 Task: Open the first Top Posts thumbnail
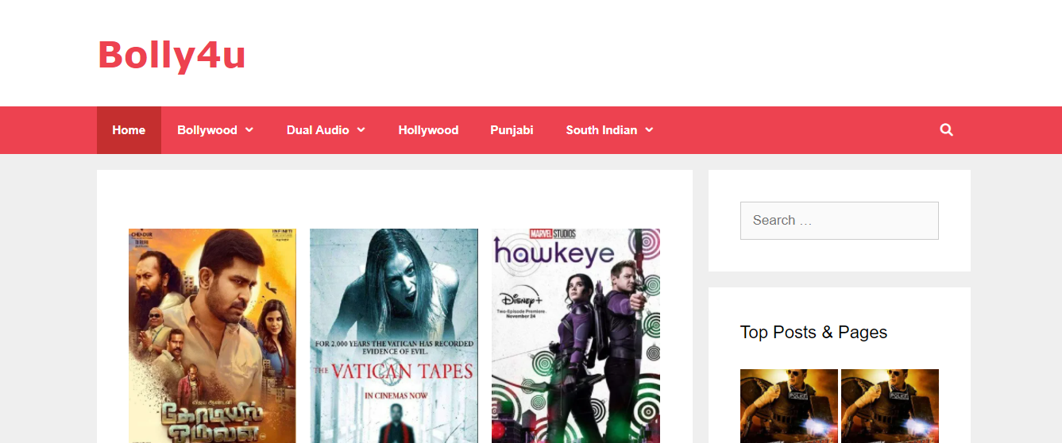789,406
